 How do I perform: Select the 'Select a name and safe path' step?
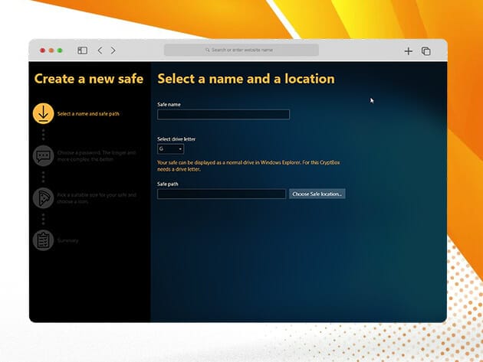[88, 114]
